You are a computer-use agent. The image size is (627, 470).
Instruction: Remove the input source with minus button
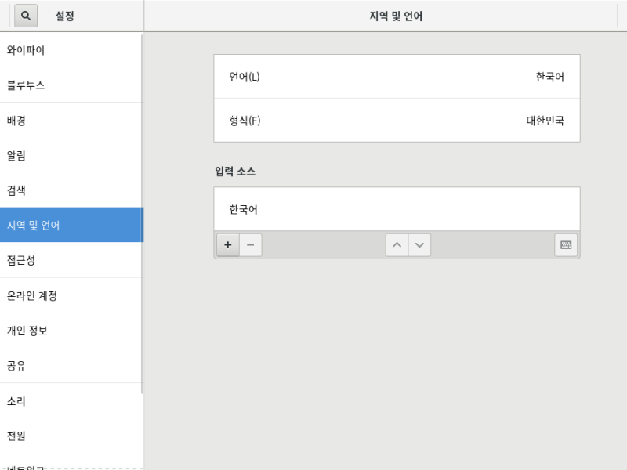251,245
